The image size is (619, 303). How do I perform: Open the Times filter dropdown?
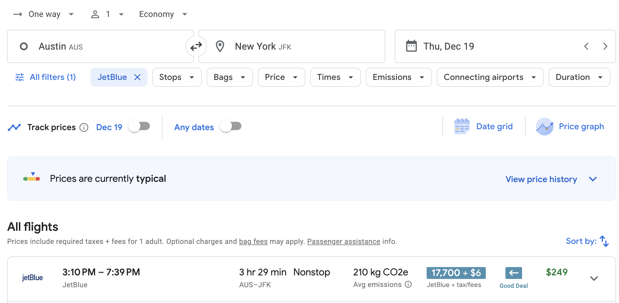(335, 77)
